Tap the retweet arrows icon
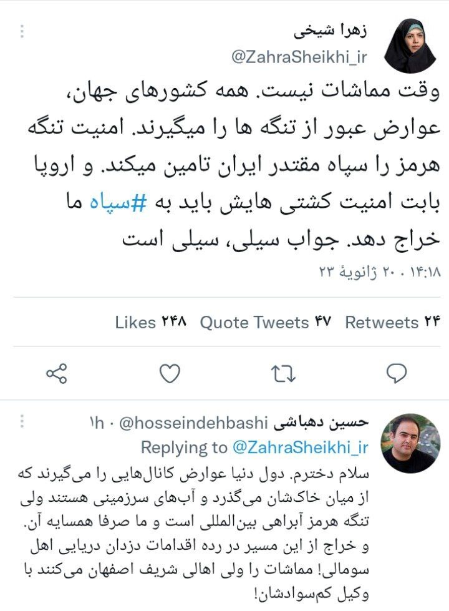The width and height of the screenshot is (449, 611). click(283, 374)
